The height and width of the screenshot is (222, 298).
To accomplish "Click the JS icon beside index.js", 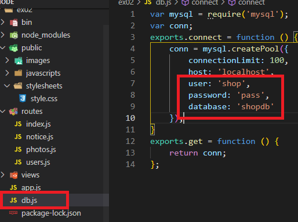I will (18, 124).
